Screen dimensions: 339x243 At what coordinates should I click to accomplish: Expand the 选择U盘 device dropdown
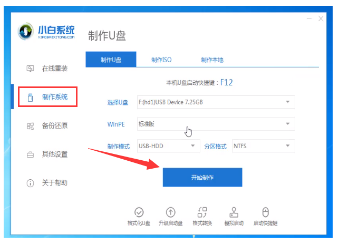(216, 102)
